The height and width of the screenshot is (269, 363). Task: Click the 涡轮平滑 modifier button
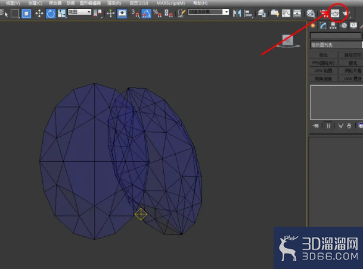point(351,71)
